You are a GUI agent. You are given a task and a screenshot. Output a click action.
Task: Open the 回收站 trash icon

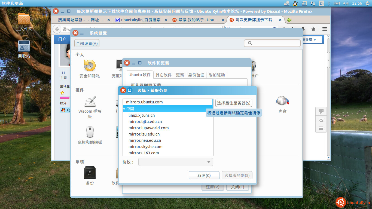coord(24,46)
